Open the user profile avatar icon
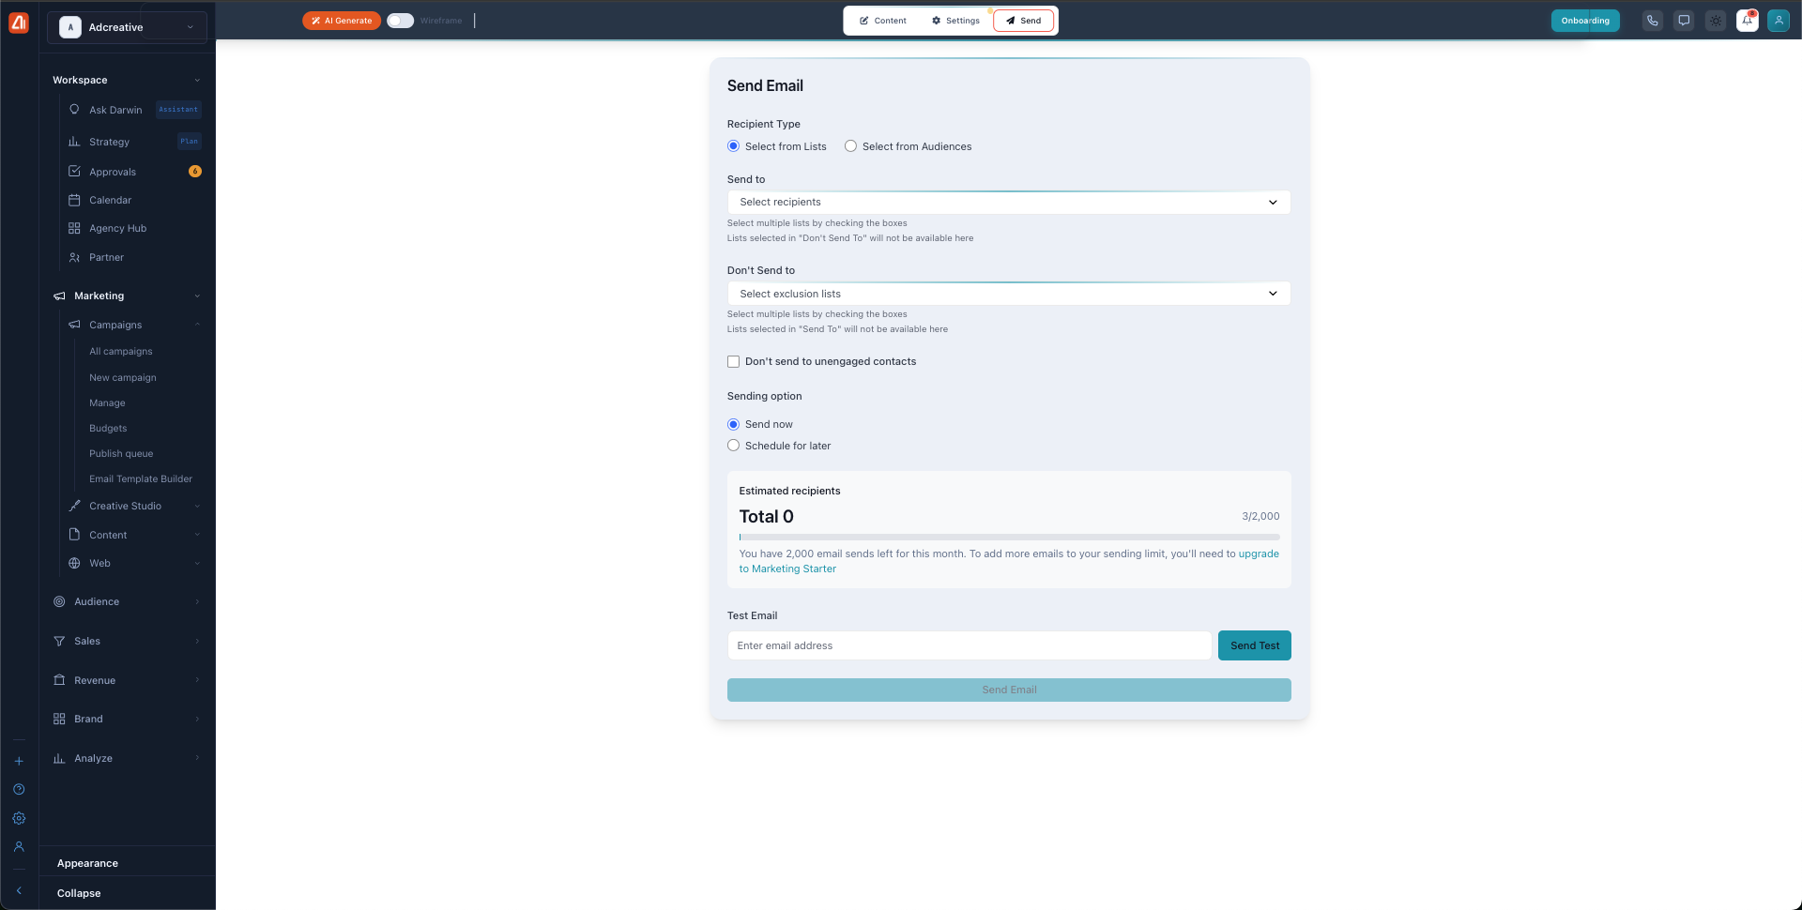Viewport: 1802px width, 910px height. (1779, 21)
